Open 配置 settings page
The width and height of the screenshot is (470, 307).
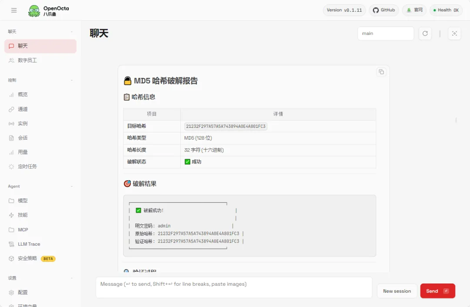tap(40, 293)
